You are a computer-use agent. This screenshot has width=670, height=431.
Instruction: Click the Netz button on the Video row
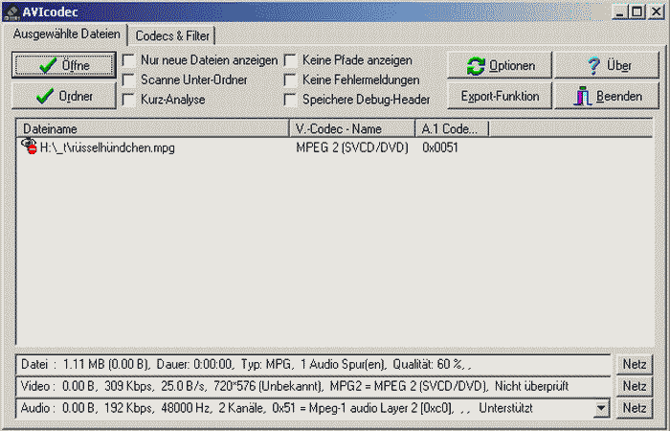[634, 387]
